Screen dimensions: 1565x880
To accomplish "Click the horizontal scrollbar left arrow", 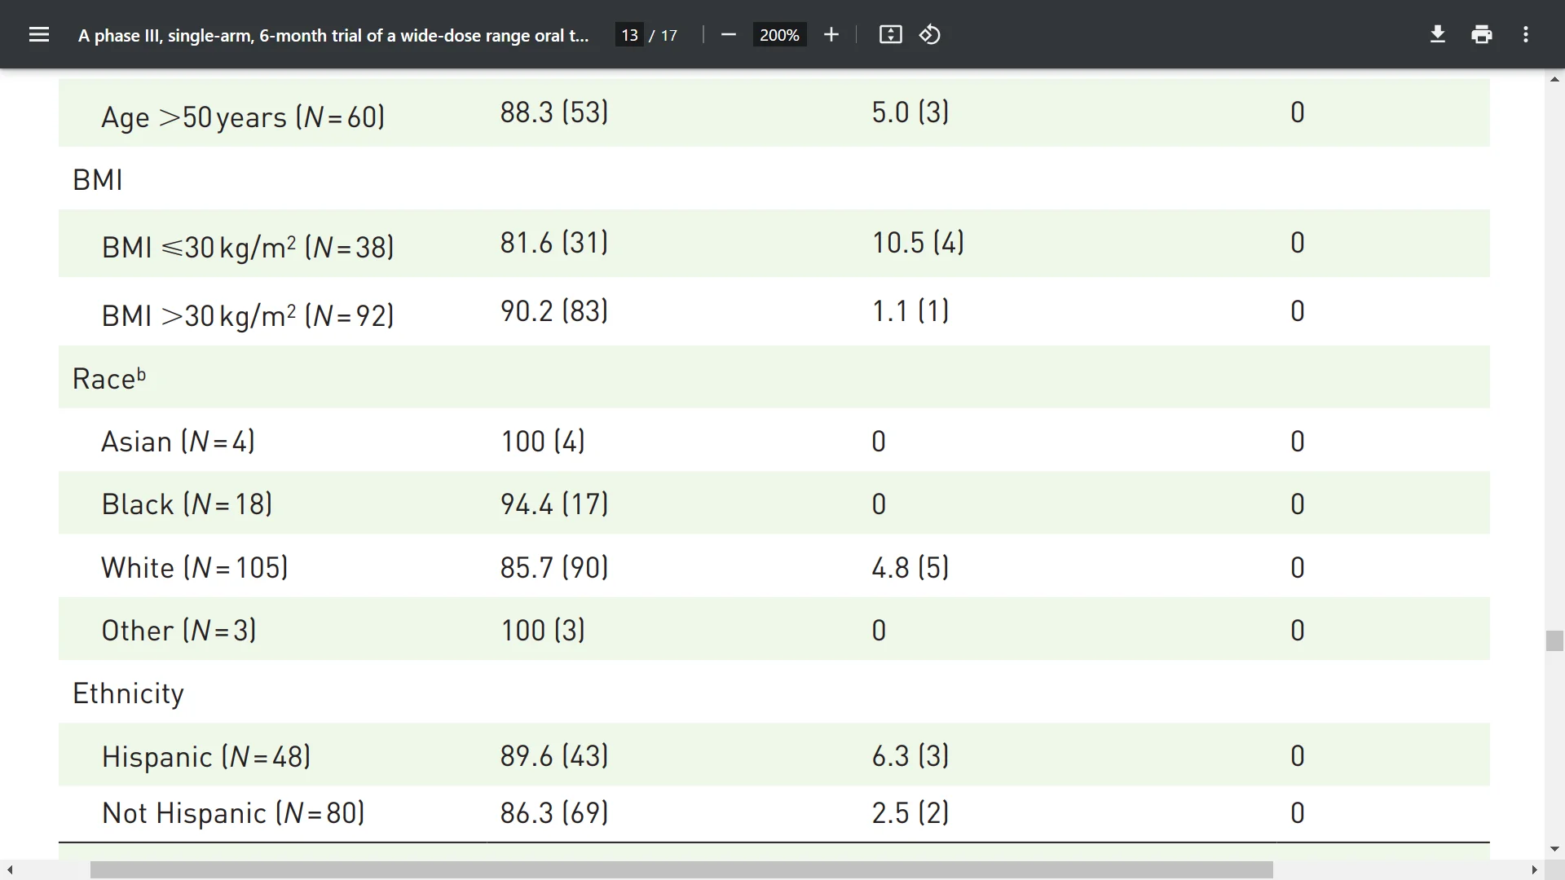I will [x=10, y=870].
